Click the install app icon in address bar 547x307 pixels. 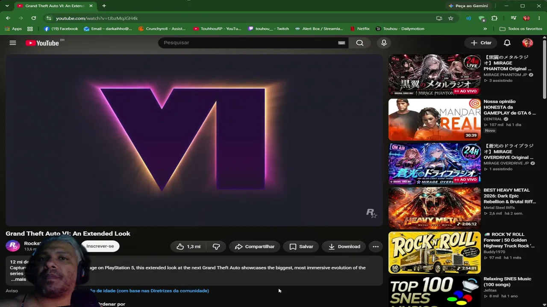coord(439,18)
